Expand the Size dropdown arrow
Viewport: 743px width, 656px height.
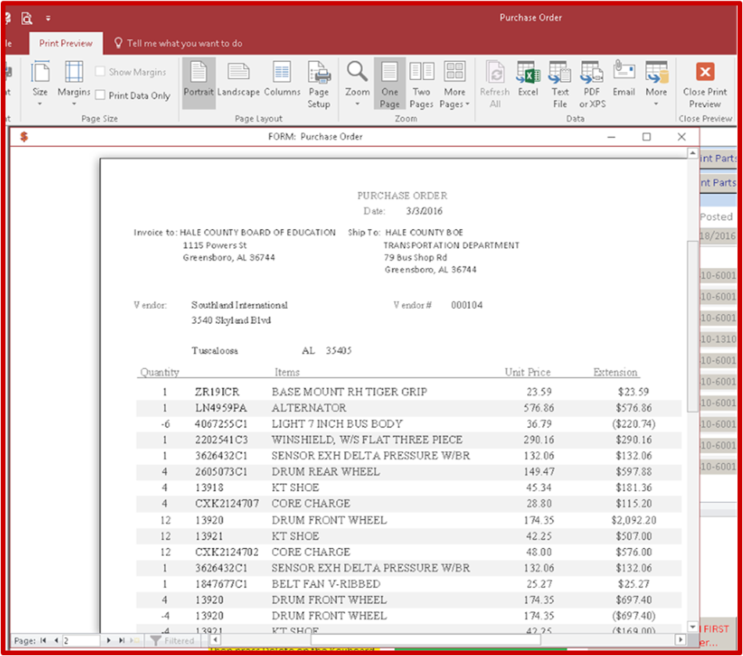pos(40,104)
